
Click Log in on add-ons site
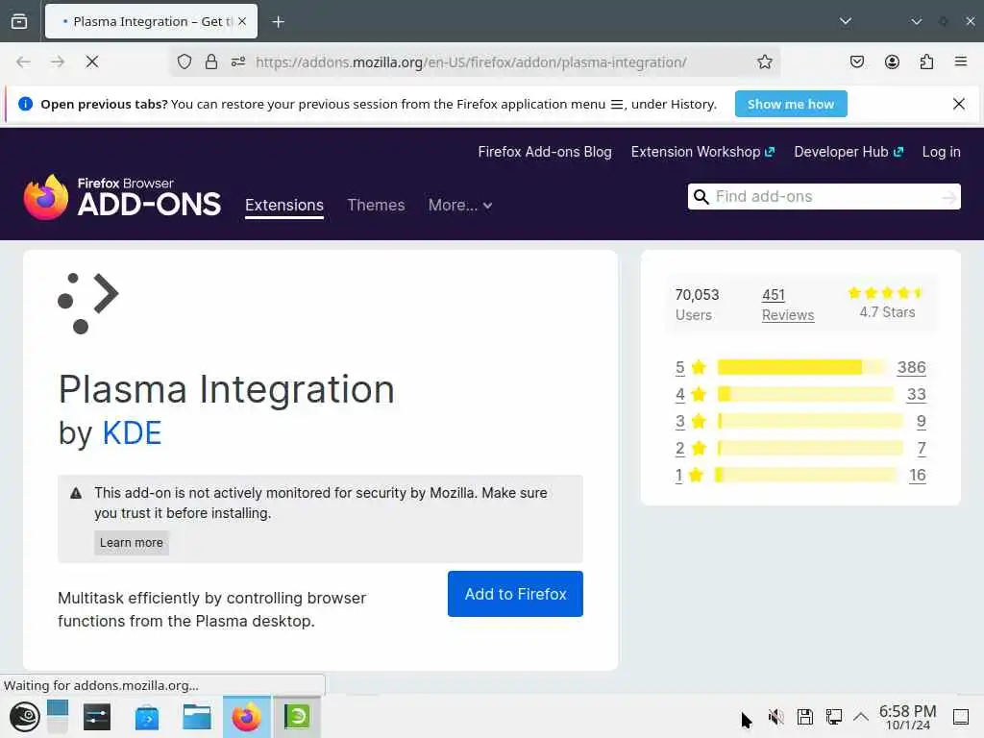(x=942, y=152)
